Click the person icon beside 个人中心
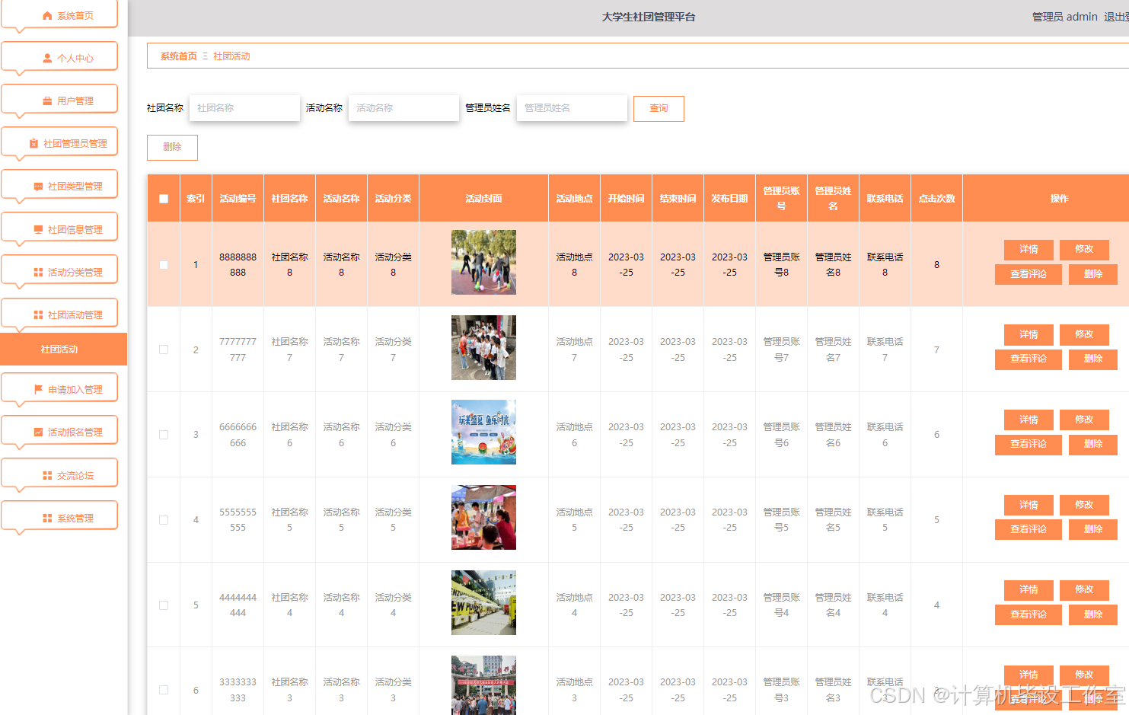1129x715 pixels. [x=47, y=59]
